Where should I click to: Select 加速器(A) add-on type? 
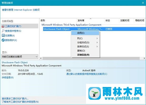(x=10, y=35)
